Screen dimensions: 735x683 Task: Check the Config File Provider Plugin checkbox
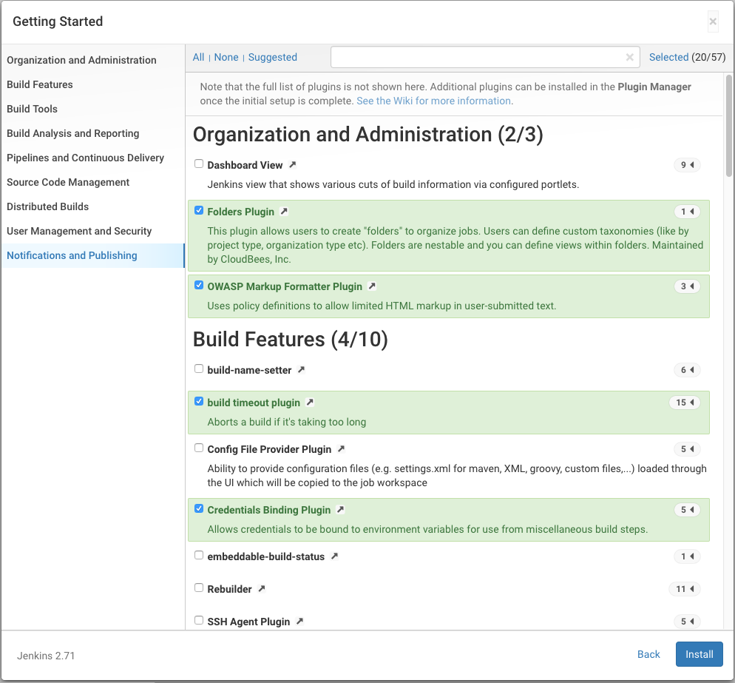point(198,447)
